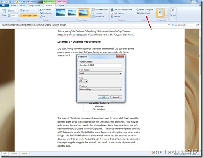Click 'December 3 – Christmas Tree Ornaments' heading
203x158 pixels.
pos(79,42)
